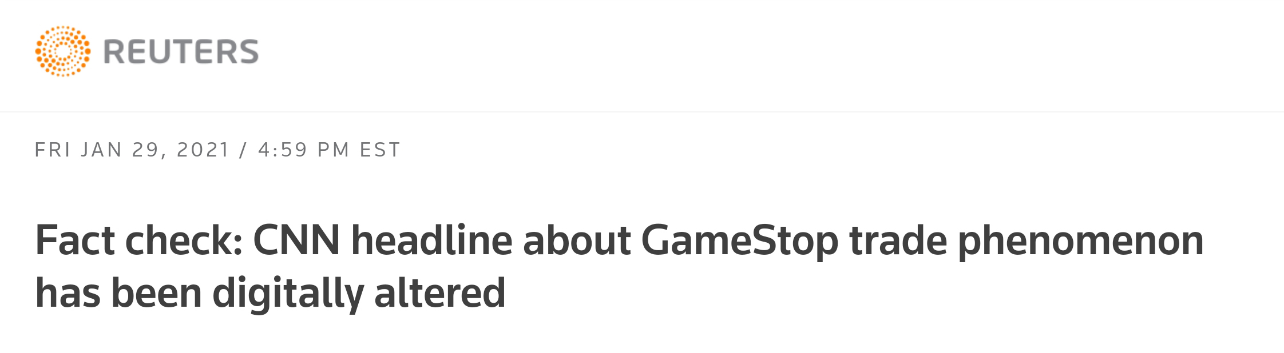Select the 'Fact check:' headline prefix
The image size is (1284, 353).
point(139,240)
